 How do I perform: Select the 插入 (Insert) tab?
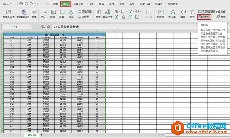(x=65, y=4)
